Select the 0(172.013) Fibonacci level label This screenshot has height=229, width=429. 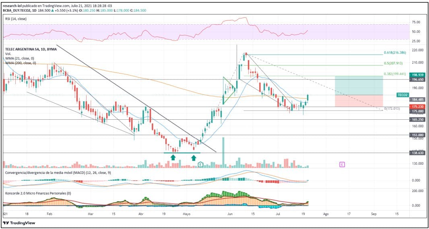tap(392, 109)
